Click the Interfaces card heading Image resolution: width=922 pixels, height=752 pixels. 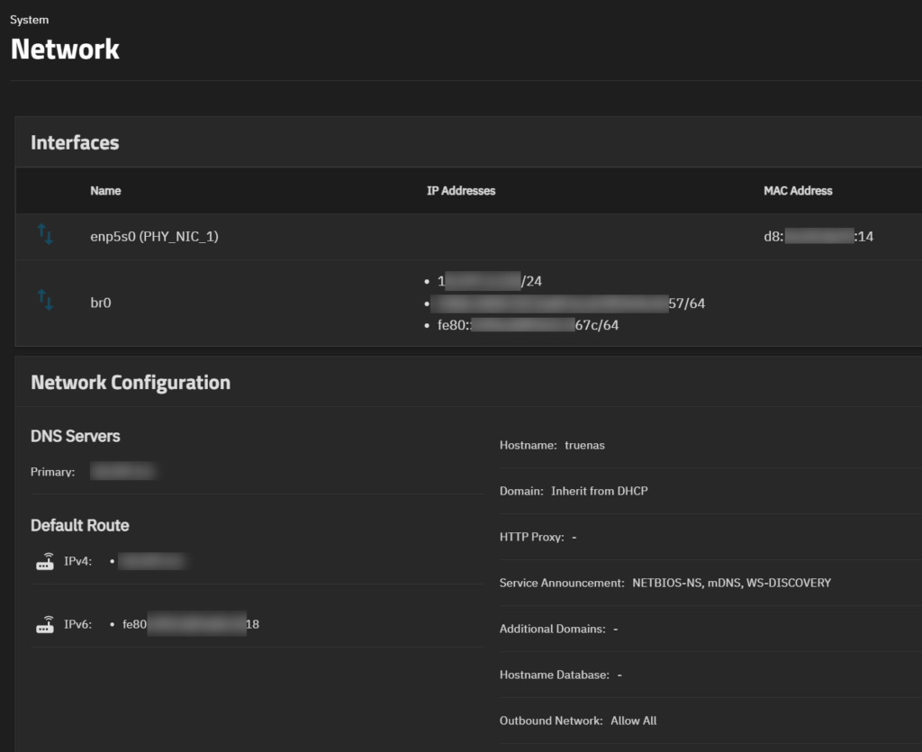(75, 142)
